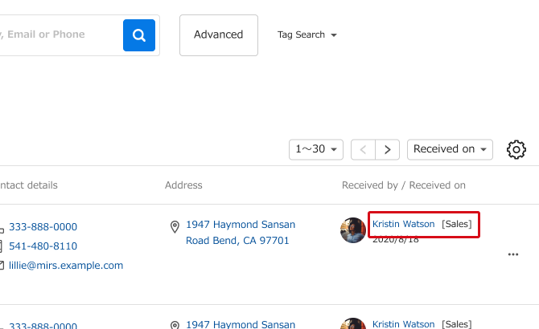Focus the Email or Phone search field
Viewport: 539px width, 329px height.
[56, 35]
